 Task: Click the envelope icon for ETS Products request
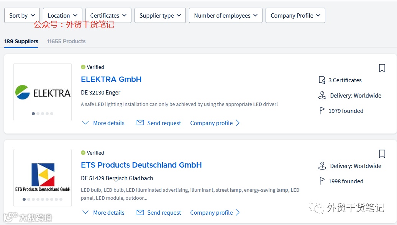pyautogui.click(x=140, y=212)
